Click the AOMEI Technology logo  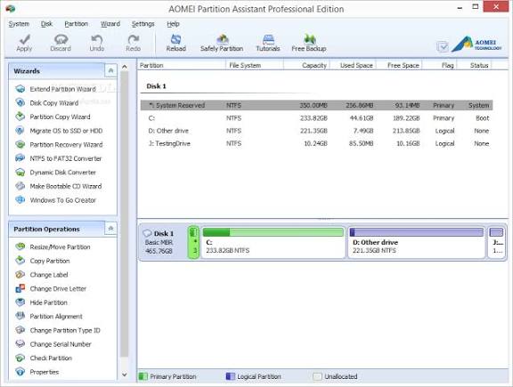[x=476, y=44]
